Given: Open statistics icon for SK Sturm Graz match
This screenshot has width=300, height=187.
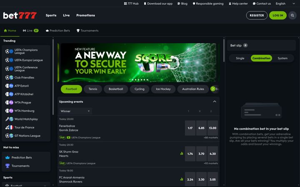Looking at the screenshot, I should point(182,153).
